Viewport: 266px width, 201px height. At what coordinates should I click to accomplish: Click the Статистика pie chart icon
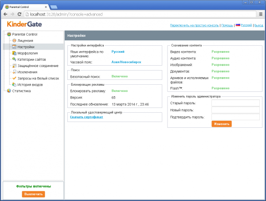9,91
